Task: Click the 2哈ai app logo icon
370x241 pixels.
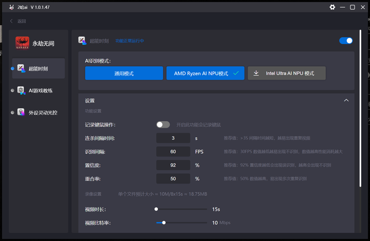Action: click(x=11, y=7)
